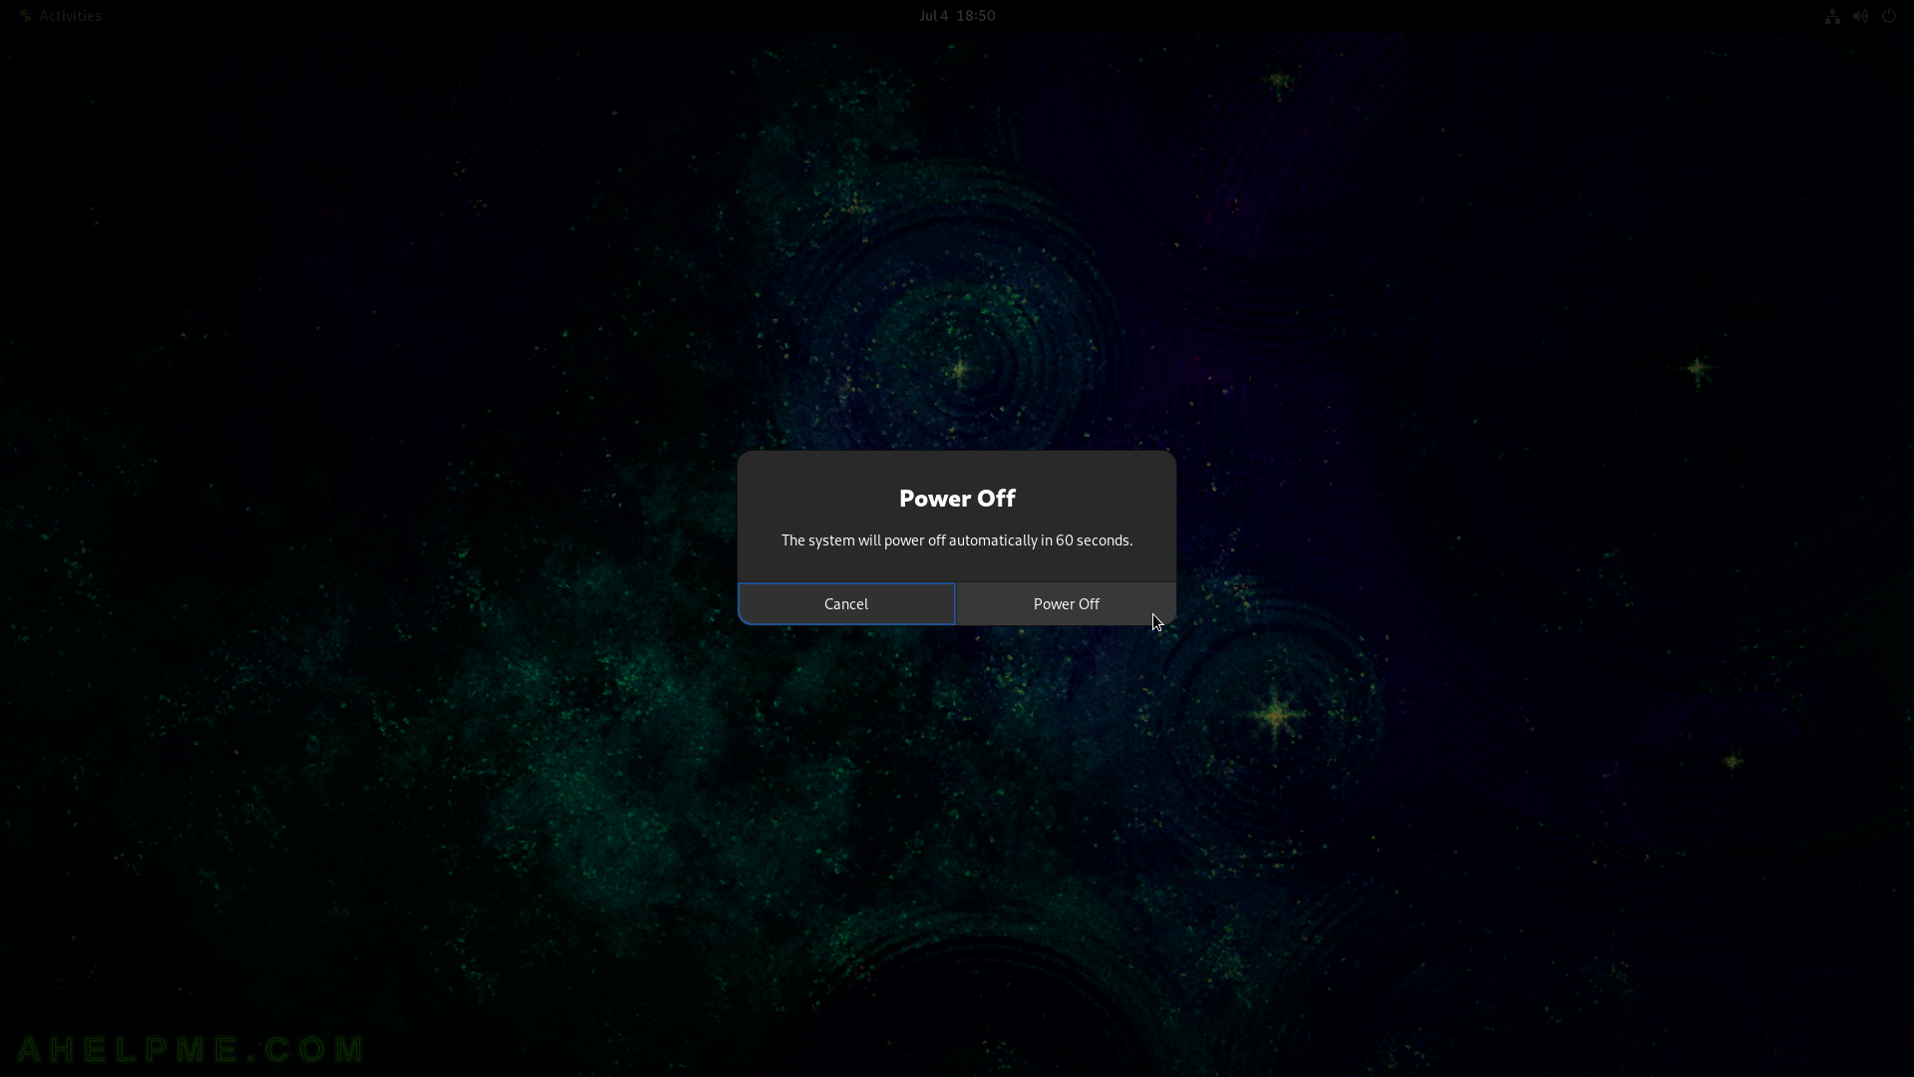Click the Power Off dialog title

click(957, 498)
